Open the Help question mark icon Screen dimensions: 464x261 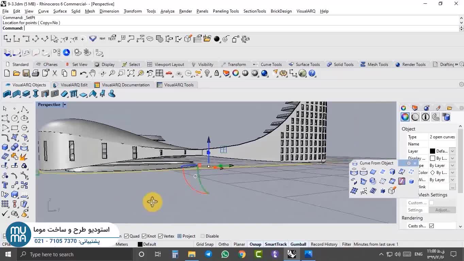[x=312, y=73]
